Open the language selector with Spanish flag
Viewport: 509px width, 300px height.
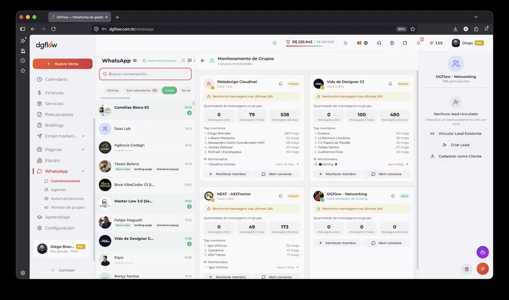coord(362,43)
